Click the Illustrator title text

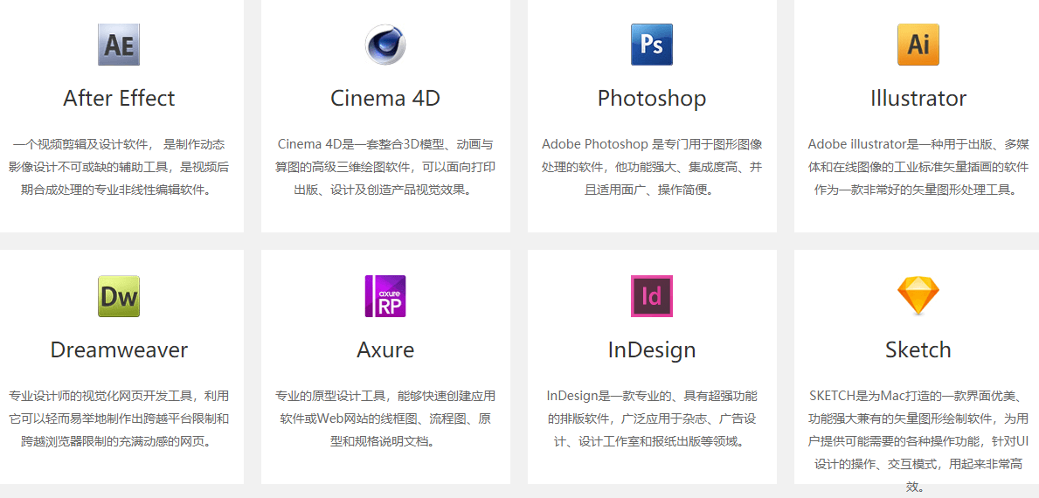(x=918, y=99)
